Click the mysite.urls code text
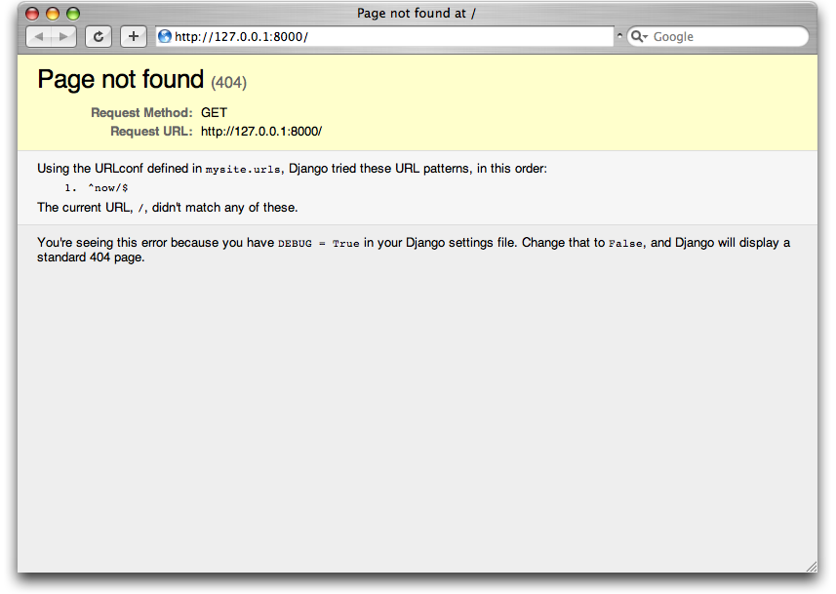The image size is (836, 594). [x=244, y=170]
